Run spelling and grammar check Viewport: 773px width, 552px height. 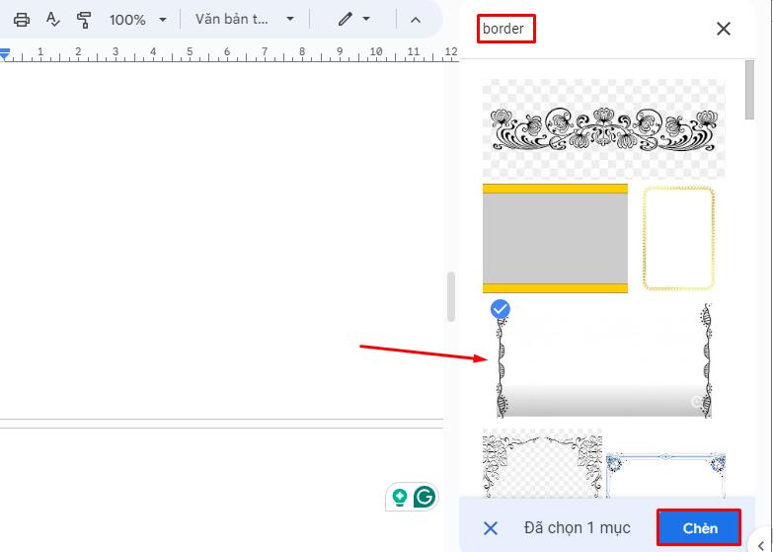tap(52, 20)
